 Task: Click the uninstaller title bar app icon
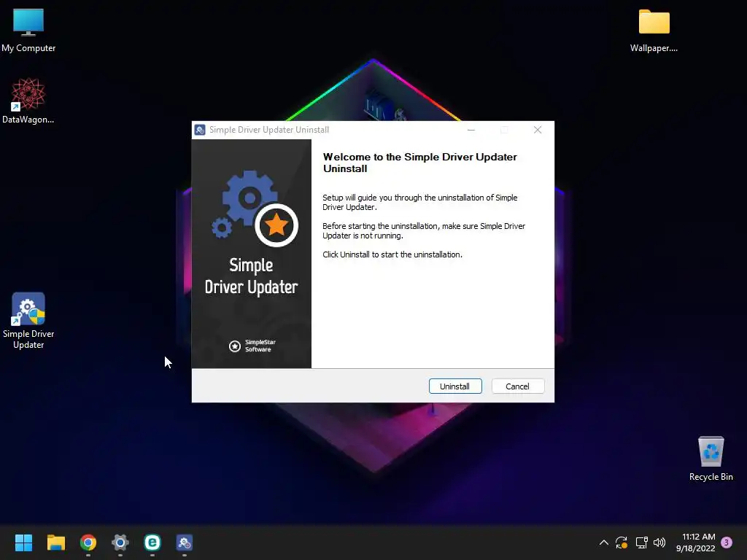200,130
